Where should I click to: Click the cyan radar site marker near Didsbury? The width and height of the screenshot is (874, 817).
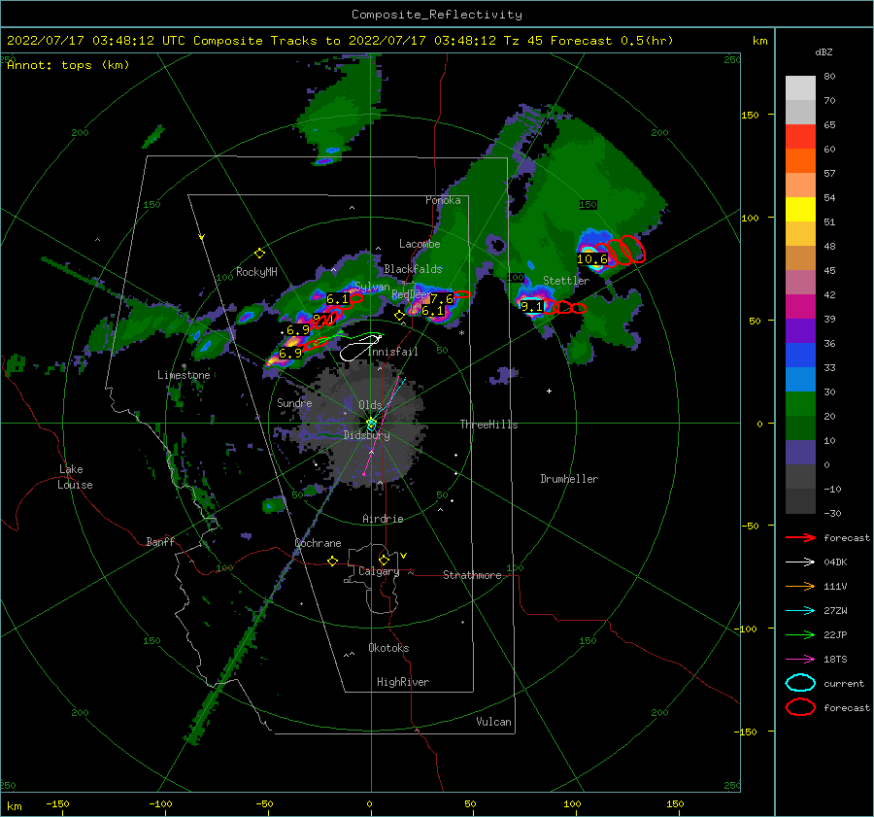click(371, 424)
